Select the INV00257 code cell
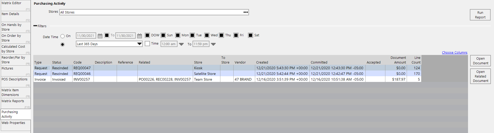This screenshot has width=494, height=133. tap(83, 79)
